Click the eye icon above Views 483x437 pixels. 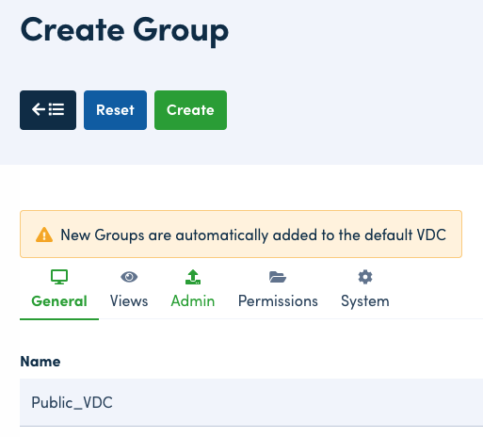pos(129,277)
